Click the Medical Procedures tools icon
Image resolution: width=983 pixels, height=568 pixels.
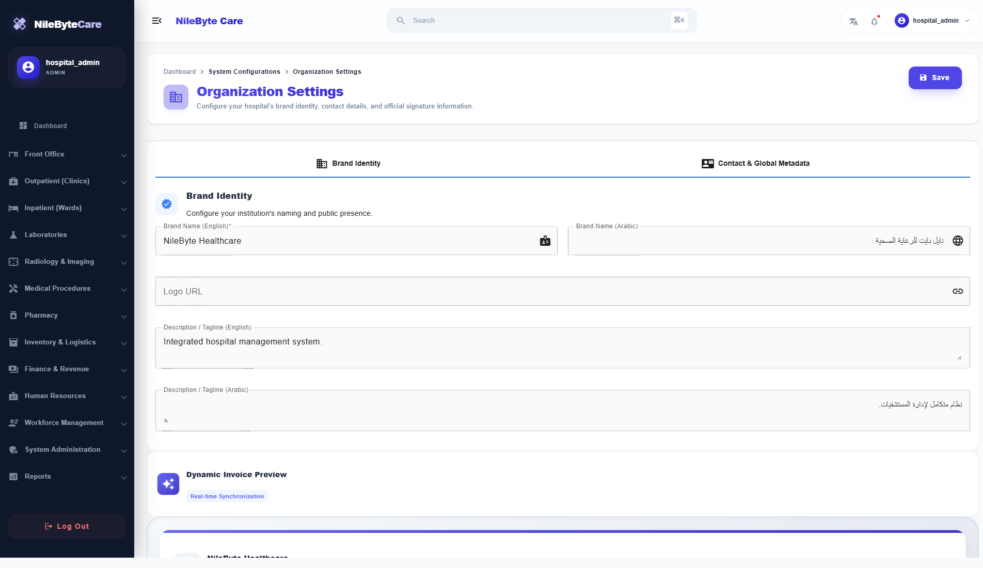point(13,289)
